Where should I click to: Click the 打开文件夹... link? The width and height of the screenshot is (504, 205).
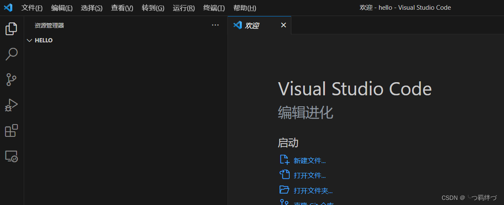(313, 191)
